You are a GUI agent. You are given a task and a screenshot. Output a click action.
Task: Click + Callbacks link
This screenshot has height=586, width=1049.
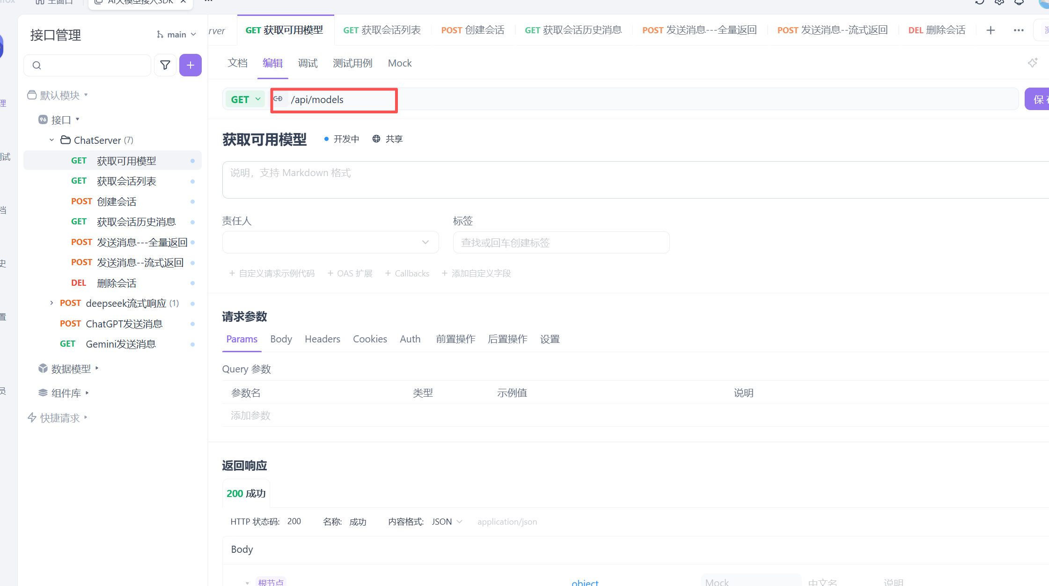pos(407,274)
